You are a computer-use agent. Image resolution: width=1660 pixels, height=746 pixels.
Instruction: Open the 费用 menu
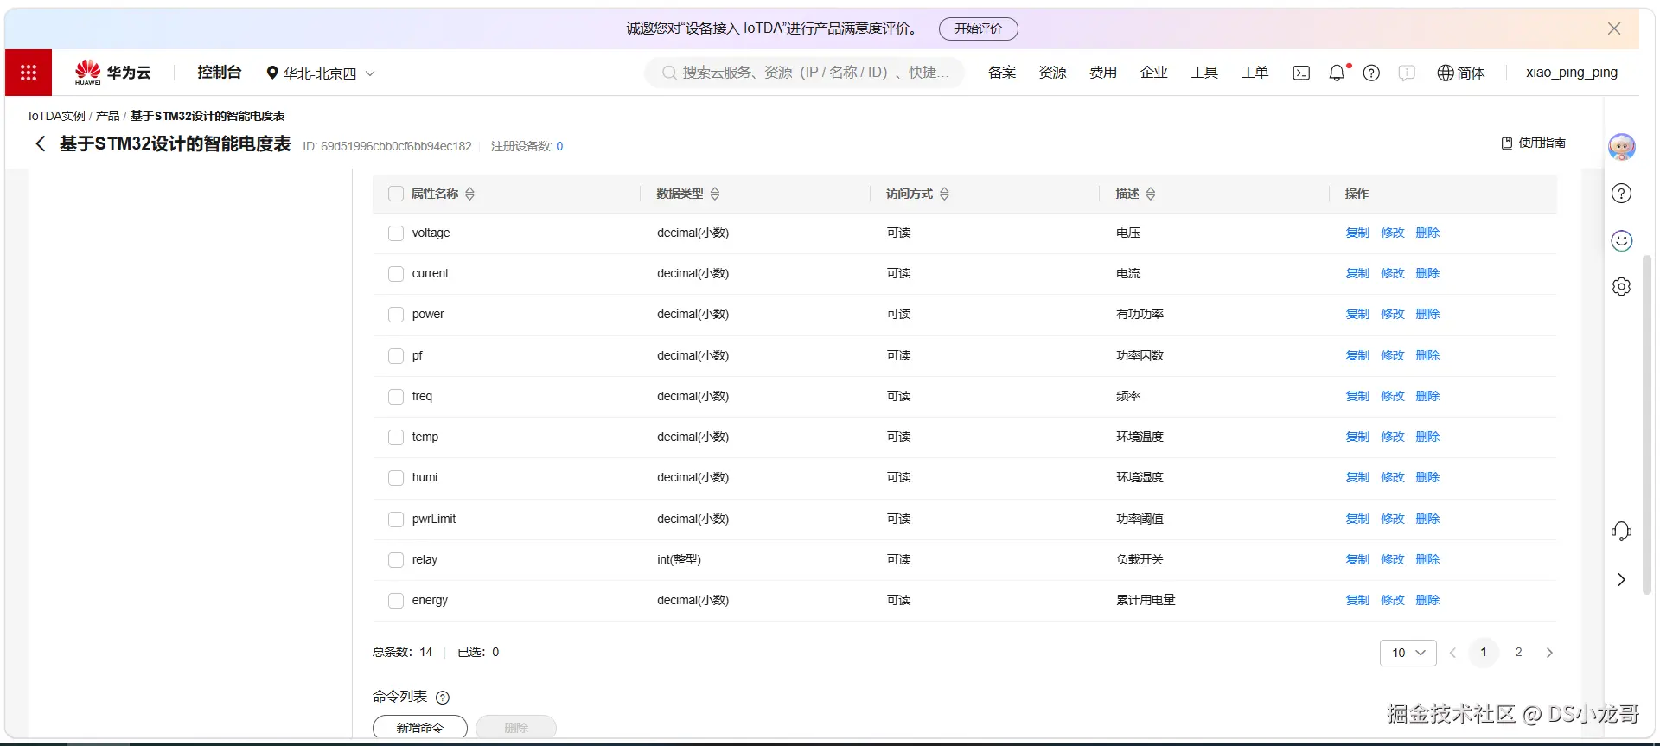[x=1103, y=73]
